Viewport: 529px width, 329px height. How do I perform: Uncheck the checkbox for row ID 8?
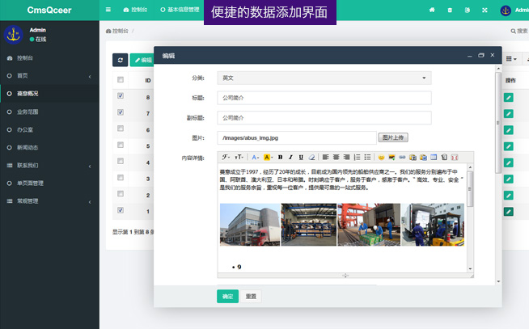121,95
